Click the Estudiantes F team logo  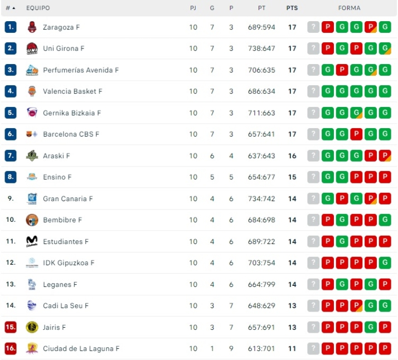[x=32, y=241]
